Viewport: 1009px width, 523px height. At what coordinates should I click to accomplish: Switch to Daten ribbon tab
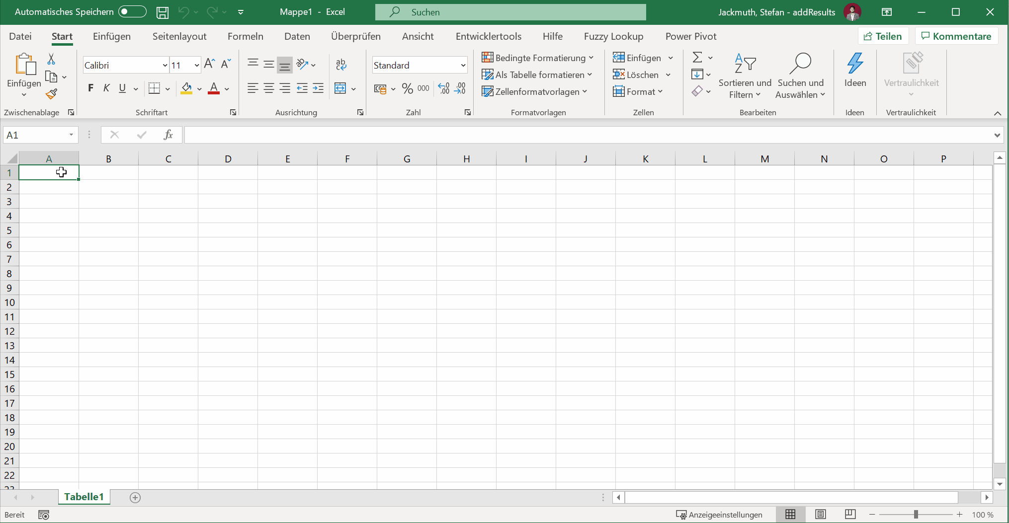click(297, 36)
